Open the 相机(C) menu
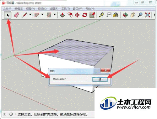 [42, 9]
